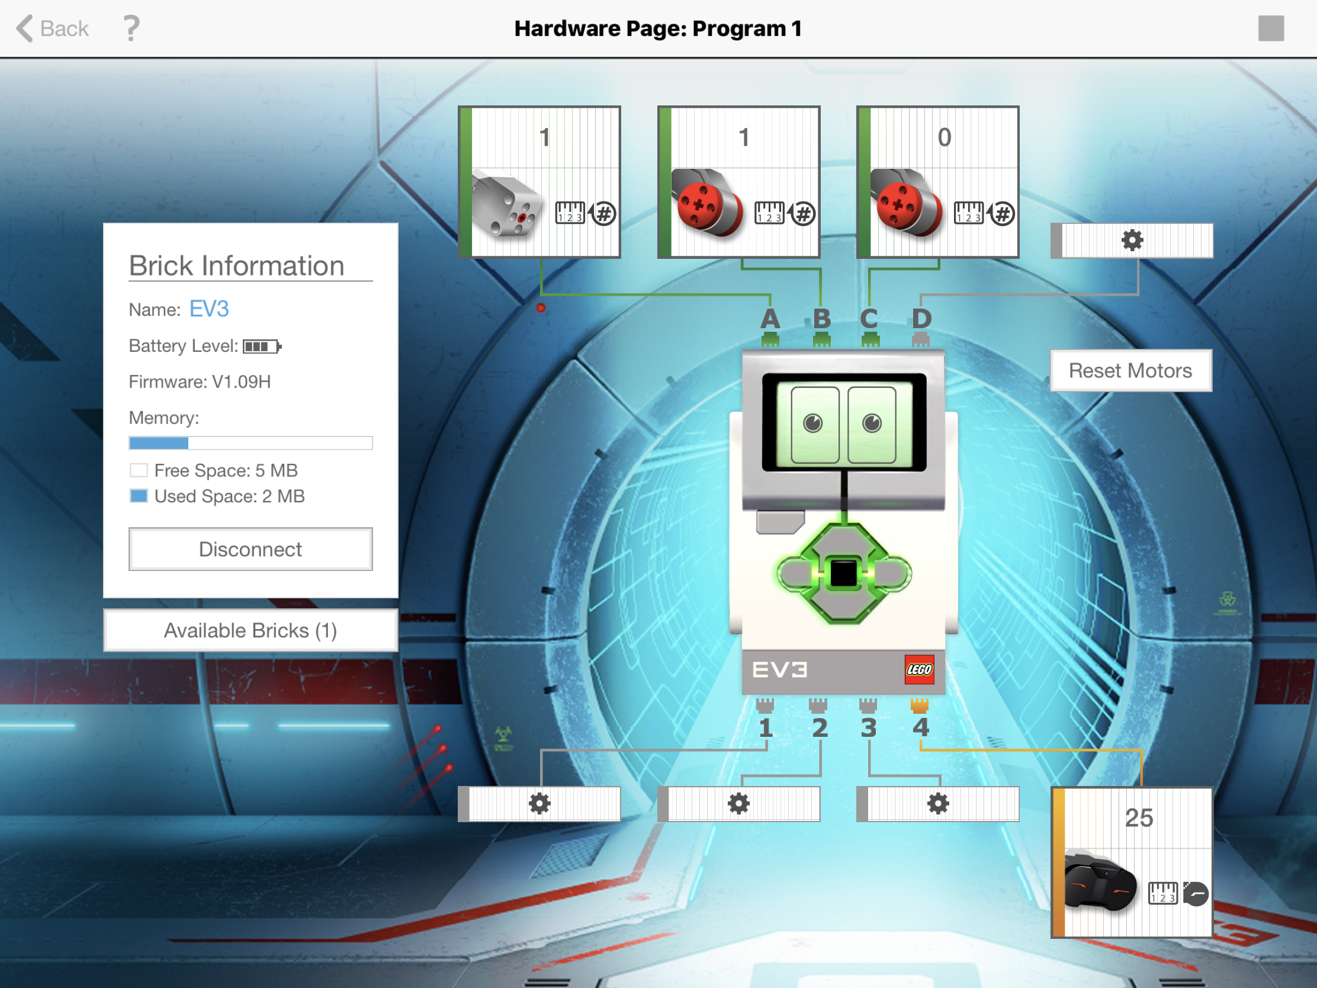
Task: Select the large motor image on port C
Action: point(906,203)
